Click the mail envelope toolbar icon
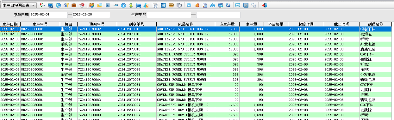Viewport: 394px width, 120px height. click(100, 5)
